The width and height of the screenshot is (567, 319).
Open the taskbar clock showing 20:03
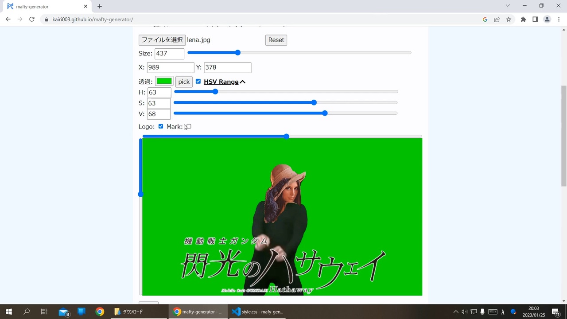point(533,311)
